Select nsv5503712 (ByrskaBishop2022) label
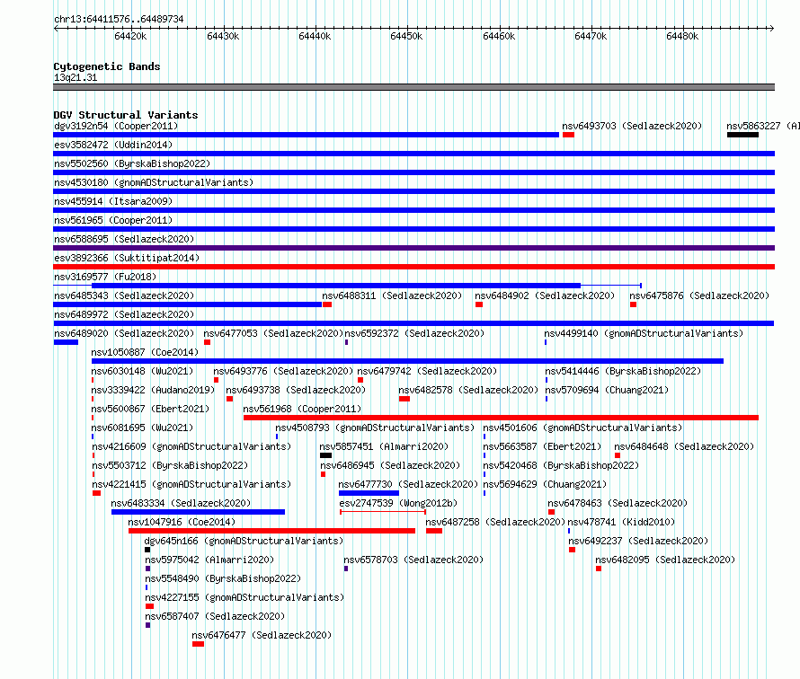 tap(170, 465)
